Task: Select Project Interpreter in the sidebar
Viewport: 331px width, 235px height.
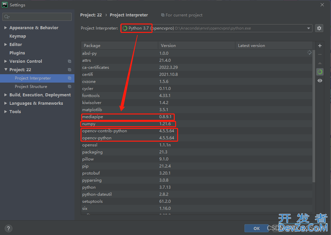Action: pos(37,78)
